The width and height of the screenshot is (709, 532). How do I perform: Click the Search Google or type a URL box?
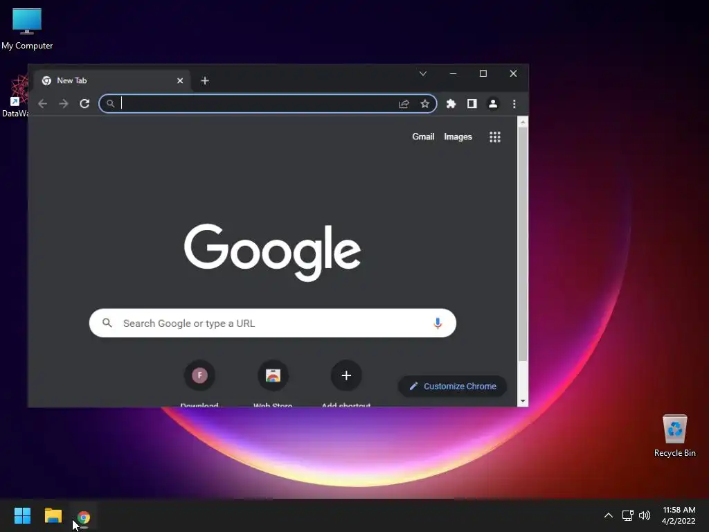[272, 323]
